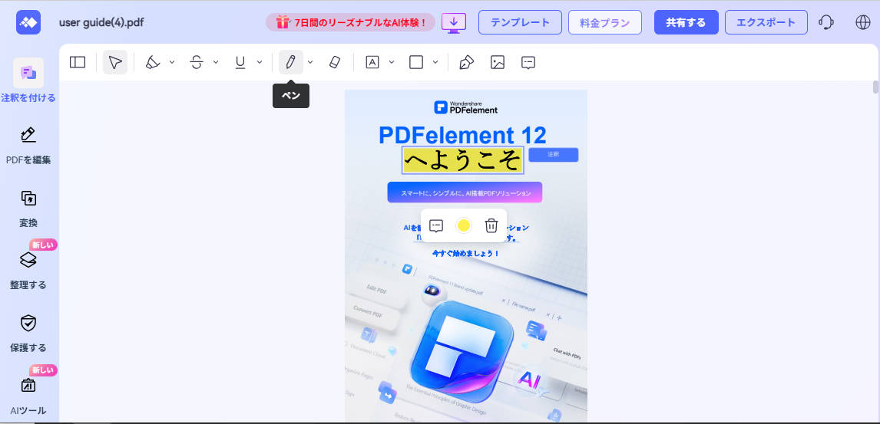Click the PDFelement 12 title text
Viewport: 880px width, 424px height.
(462, 135)
